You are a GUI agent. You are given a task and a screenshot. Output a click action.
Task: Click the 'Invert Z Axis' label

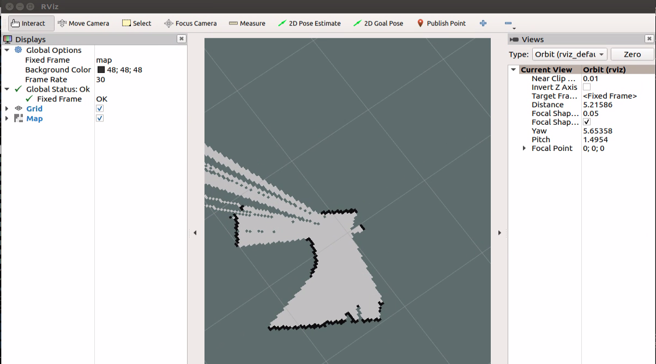click(x=555, y=87)
